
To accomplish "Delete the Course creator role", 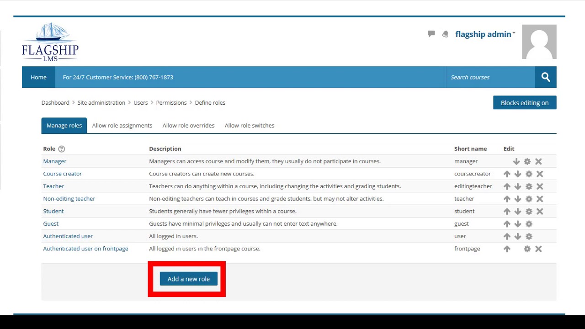I will [540, 174].
